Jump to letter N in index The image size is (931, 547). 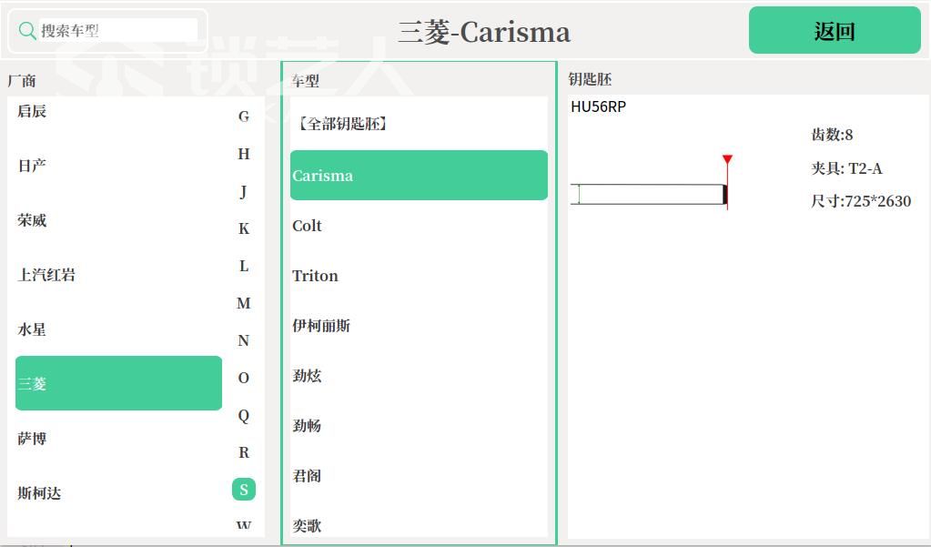coord(243,340)
